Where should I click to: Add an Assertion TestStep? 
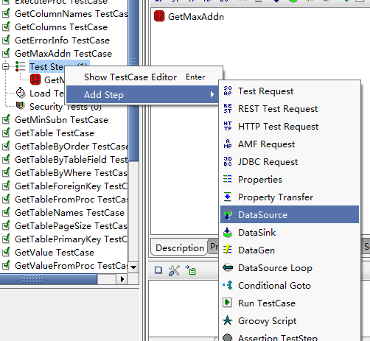pos(290,336)
